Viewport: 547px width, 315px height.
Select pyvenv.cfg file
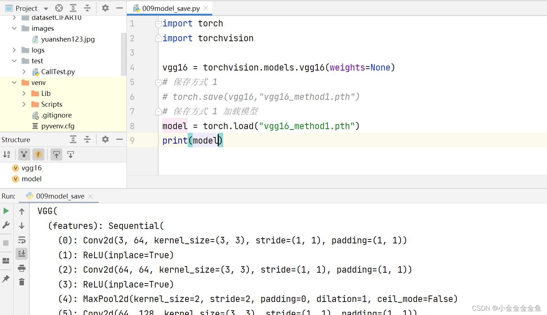pos(58,126)
